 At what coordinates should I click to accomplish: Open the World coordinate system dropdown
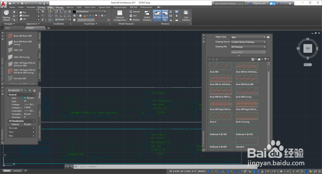63,20
